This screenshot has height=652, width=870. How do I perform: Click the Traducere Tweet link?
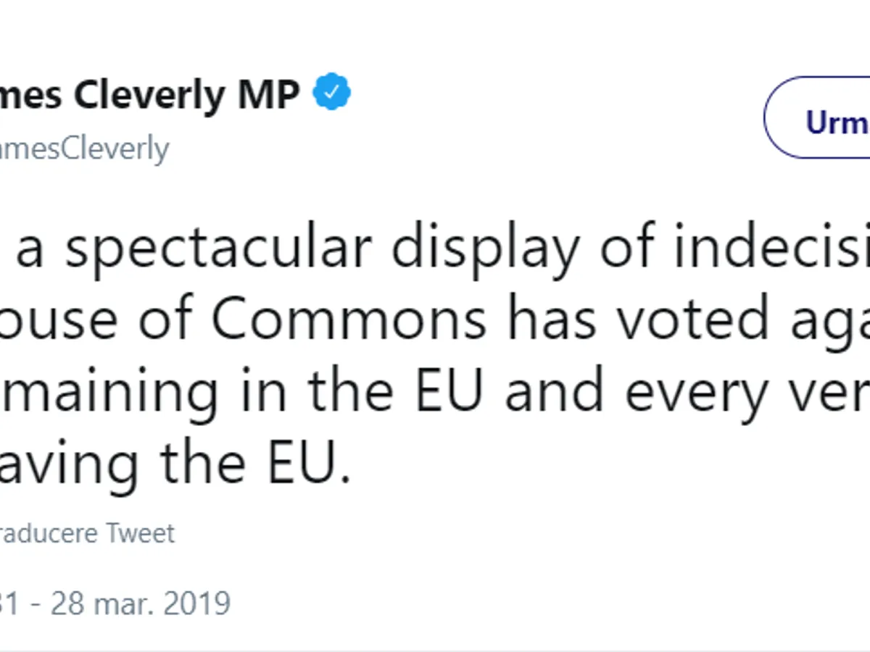87,534
